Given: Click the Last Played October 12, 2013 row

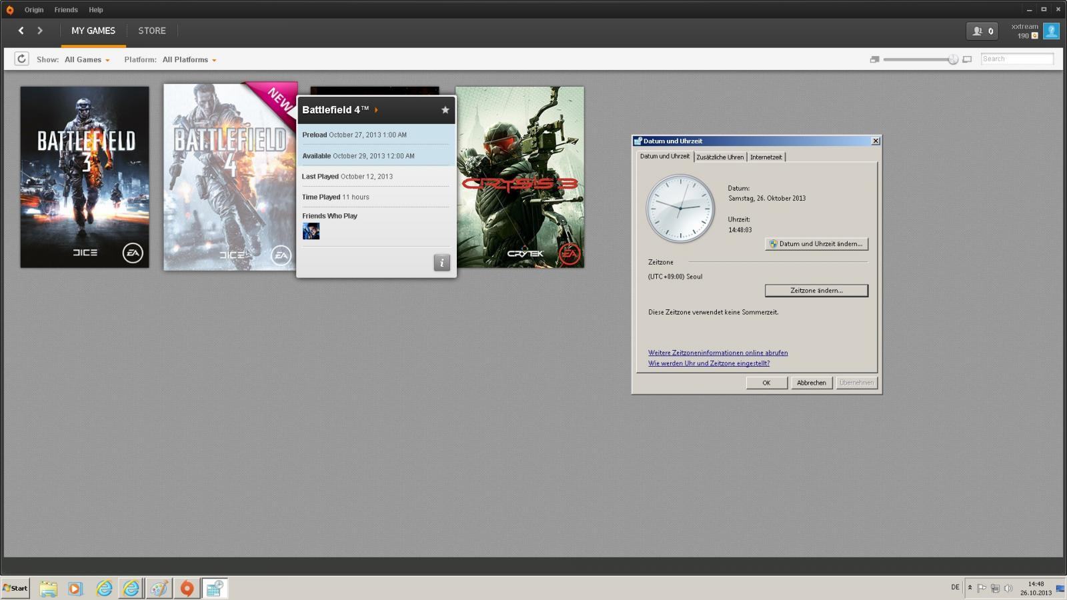Looking at the screenshot, I should point(376,177).
